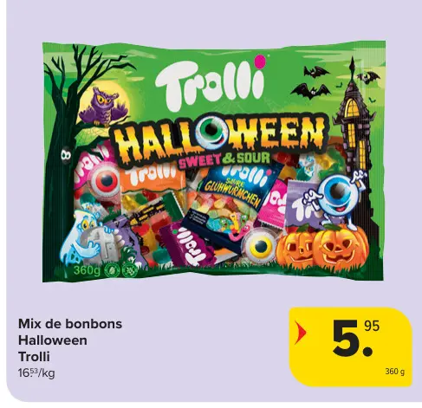Click the two carved orange pumpkins

click(x=322, y=249)
